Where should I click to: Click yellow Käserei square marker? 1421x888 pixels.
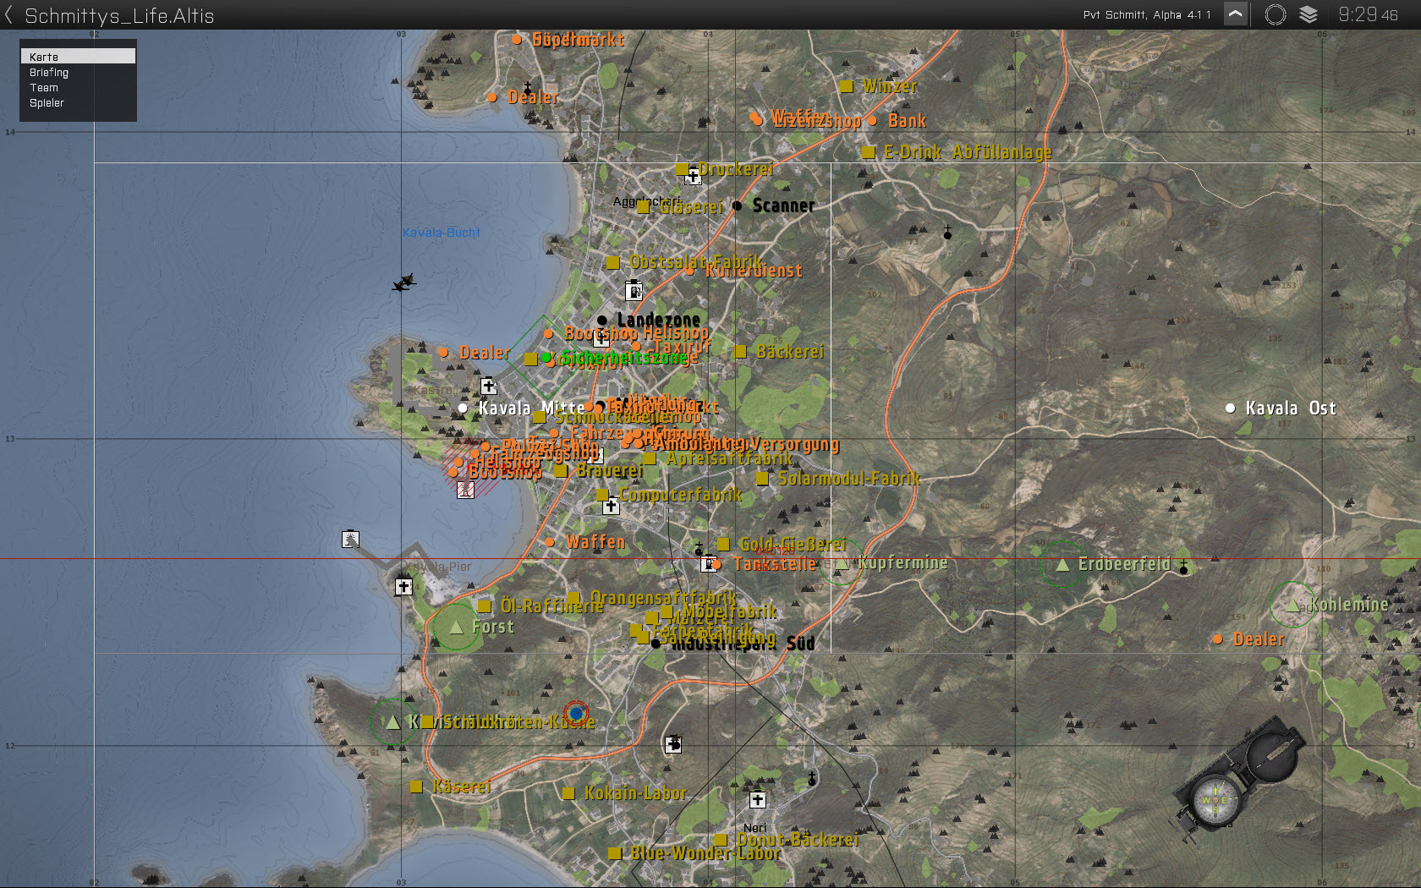(416, 787)
